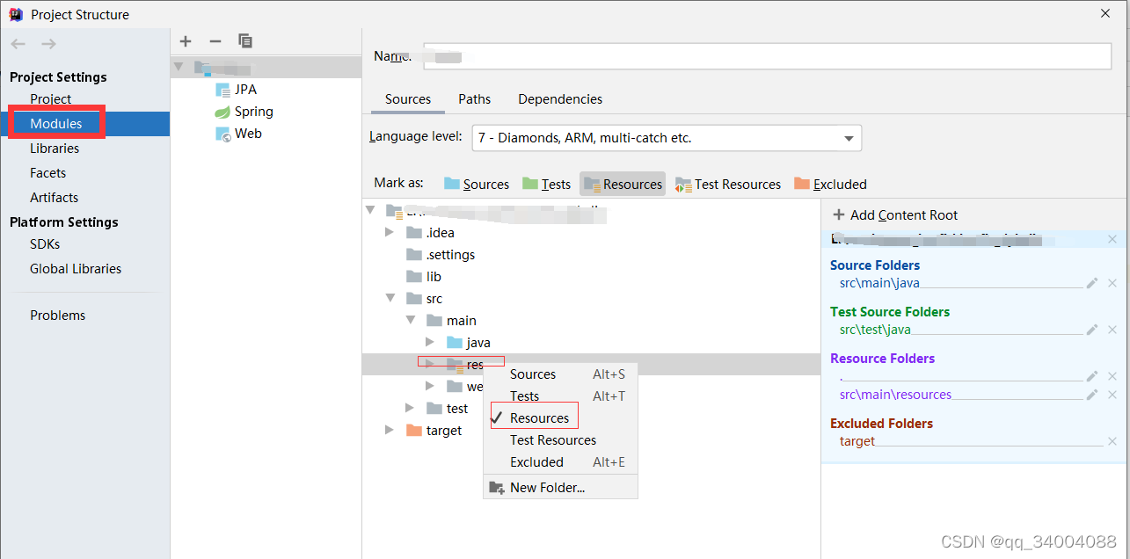Expand the test folder node

point(408,407)
